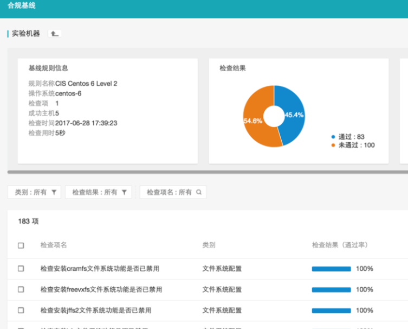Click the 文件系统配置 cell in freevxfs row
This screenshot has height=329, width=408.
222,289
